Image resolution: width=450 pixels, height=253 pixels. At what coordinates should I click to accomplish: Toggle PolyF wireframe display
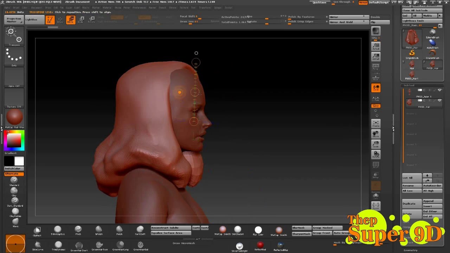[x=376, y=165]
